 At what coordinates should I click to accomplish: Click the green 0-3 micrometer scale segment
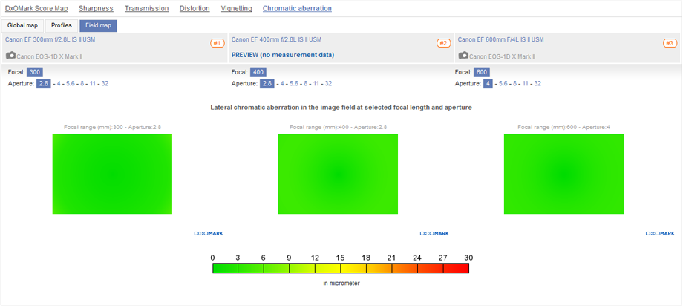(225, 268)
